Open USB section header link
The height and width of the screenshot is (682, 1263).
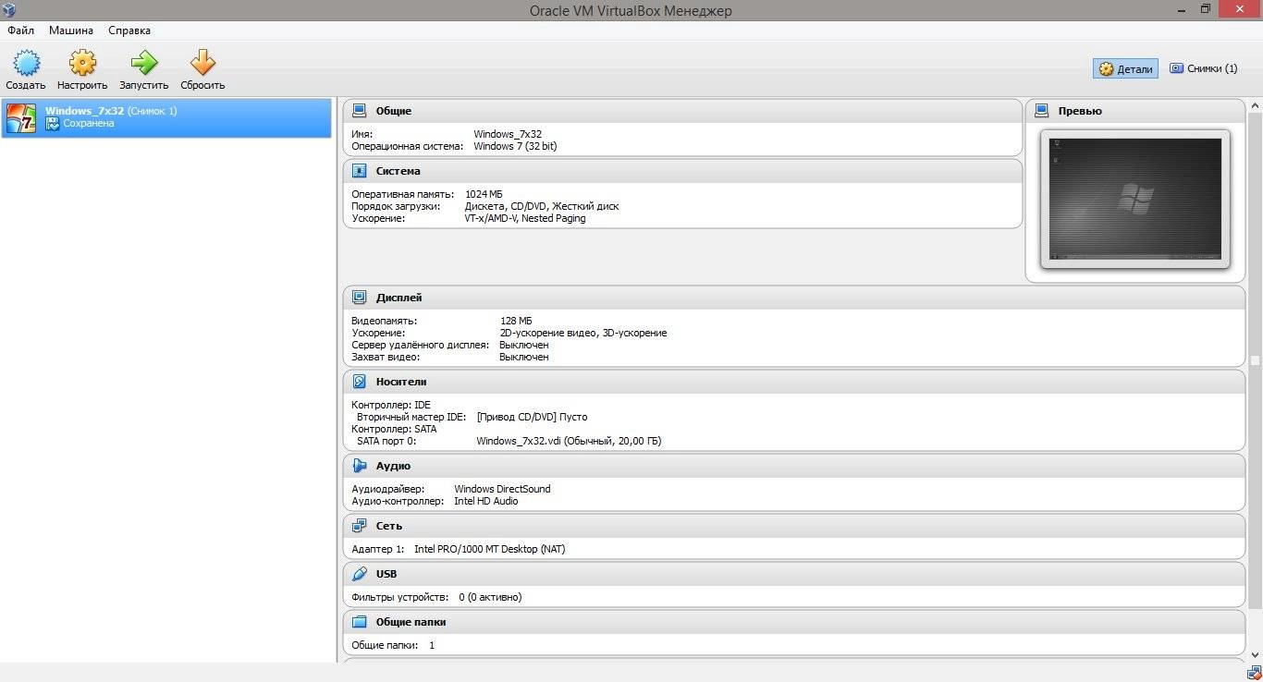click(386, 574)
